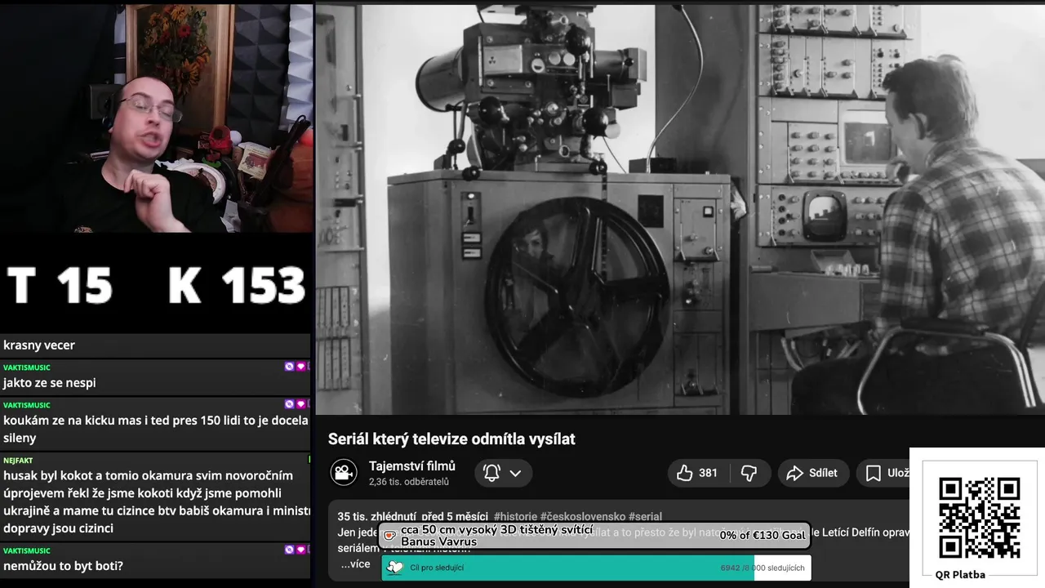Click purple badge on 'nemůžou to byt boti?' message
The width and height of the screenshot is (1045, 588).
coord(289,550)
